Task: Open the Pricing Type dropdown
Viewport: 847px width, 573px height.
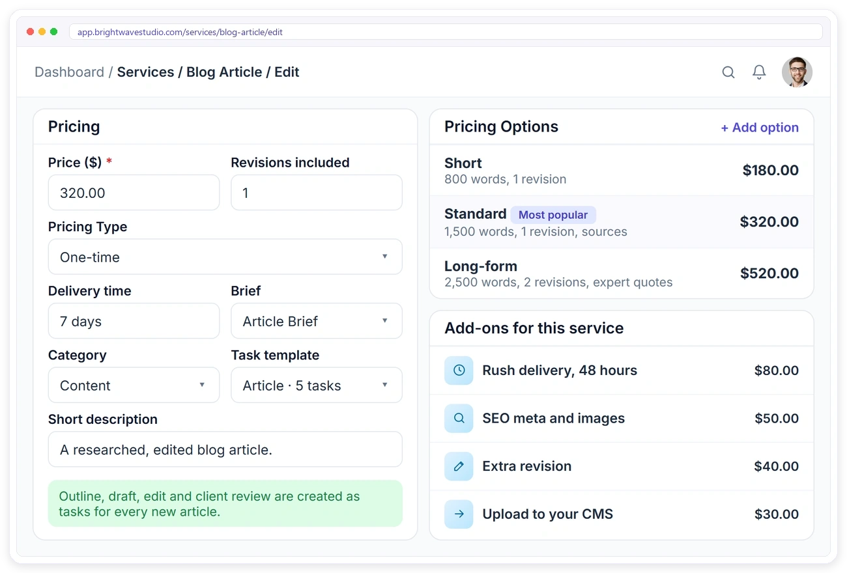Action: click(x=225, y=257)
